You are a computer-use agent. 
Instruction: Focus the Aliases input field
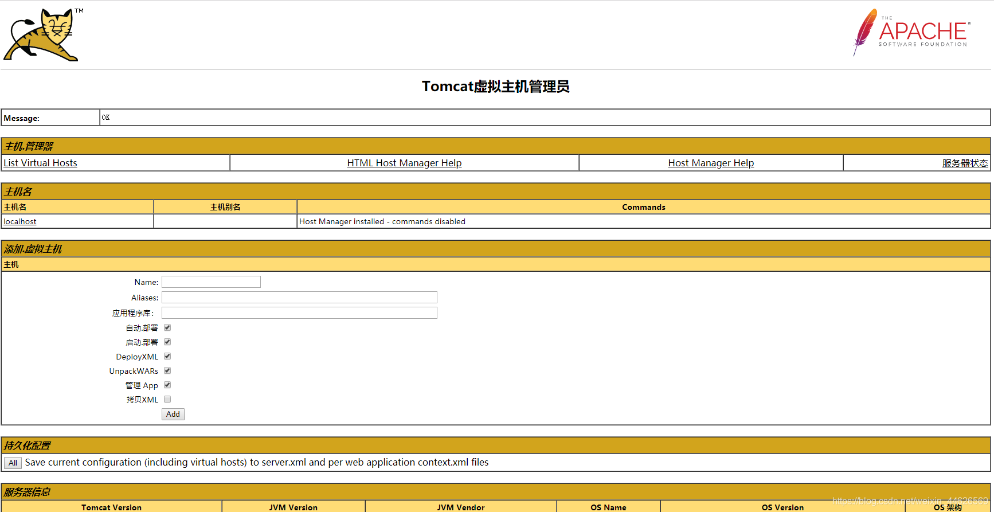(x=299, y=297)
